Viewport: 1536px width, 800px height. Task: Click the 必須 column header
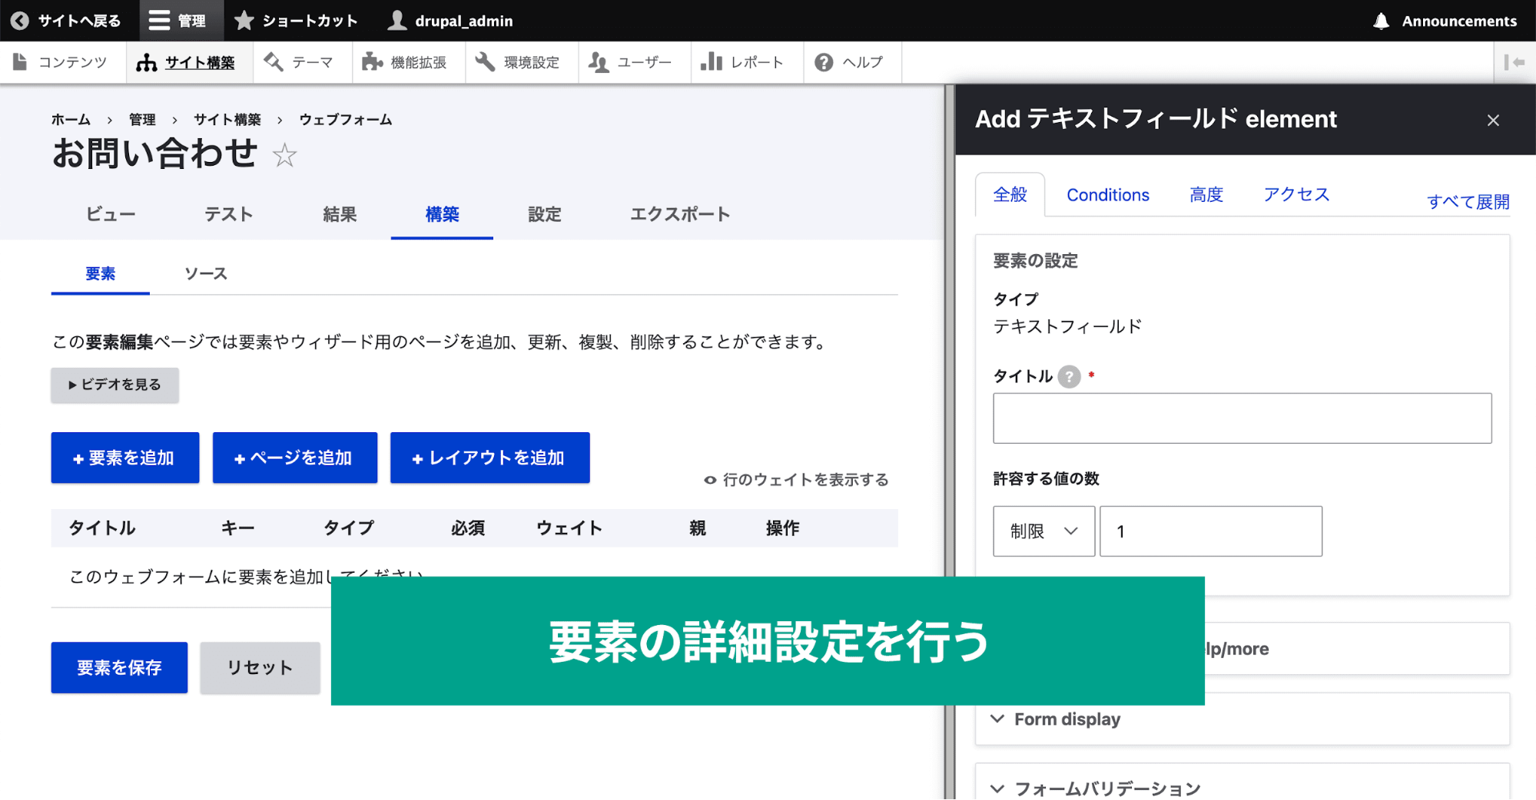[x=467, y=528]
